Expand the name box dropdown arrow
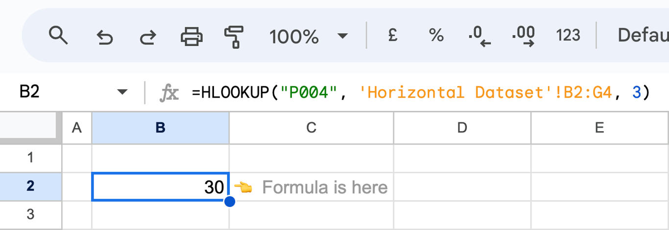Screen dimensions: 669x230 [x=122, y=92]
